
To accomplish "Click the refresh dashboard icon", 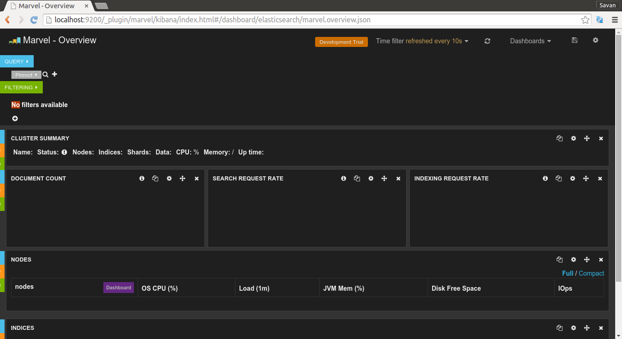I will tap(487, 41).
